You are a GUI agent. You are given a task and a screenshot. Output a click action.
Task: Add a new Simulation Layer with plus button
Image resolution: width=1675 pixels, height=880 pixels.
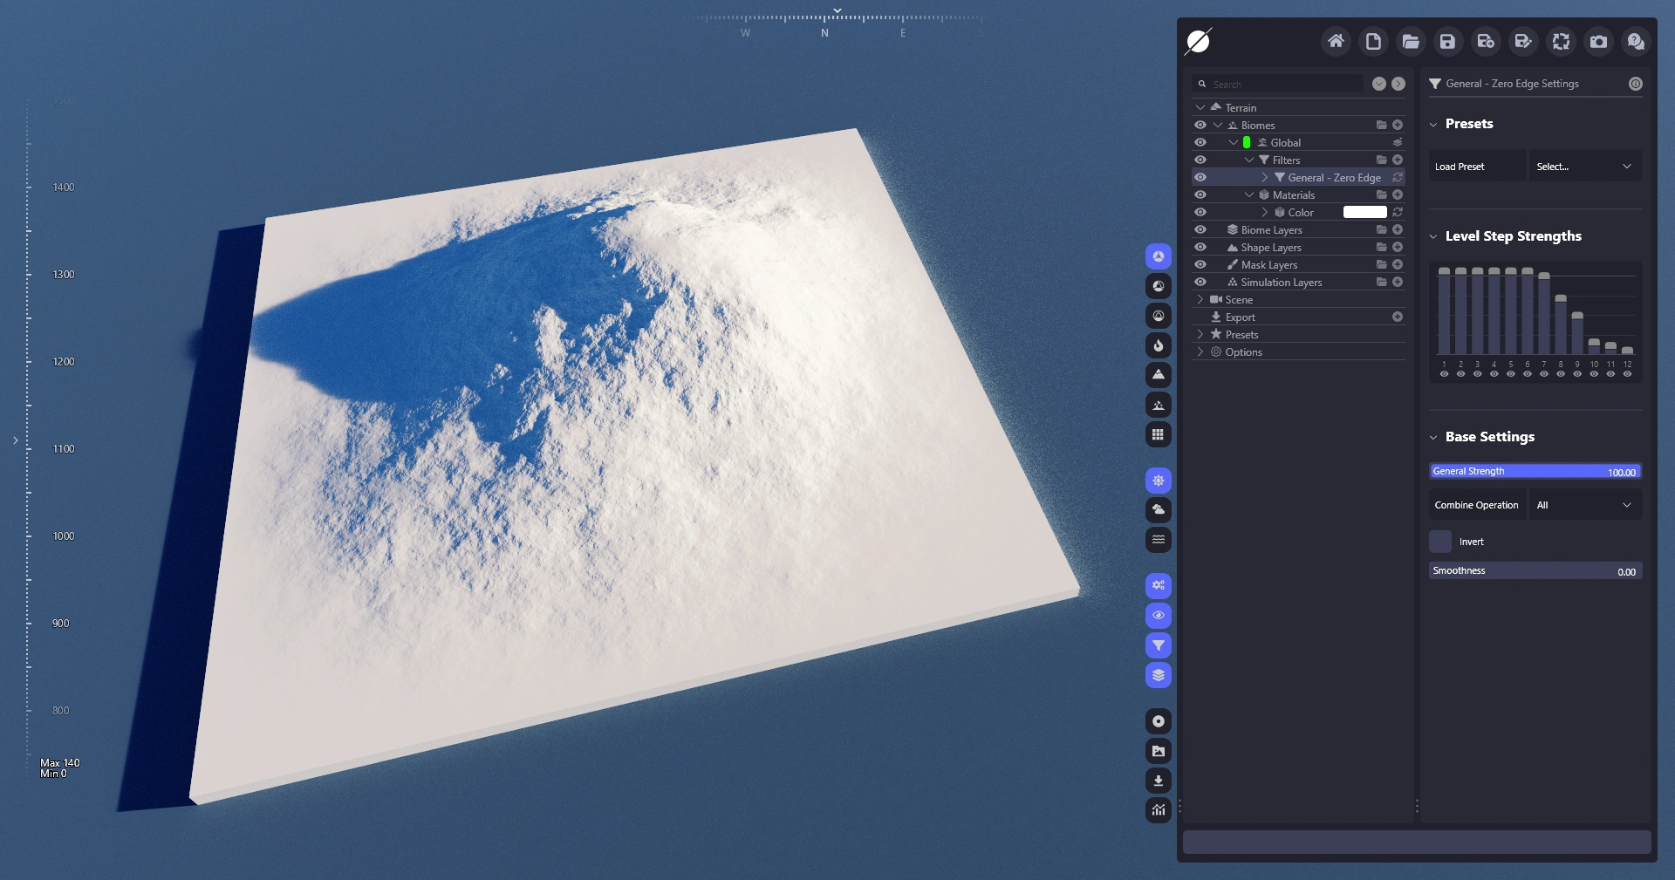tap(1398, 283)
